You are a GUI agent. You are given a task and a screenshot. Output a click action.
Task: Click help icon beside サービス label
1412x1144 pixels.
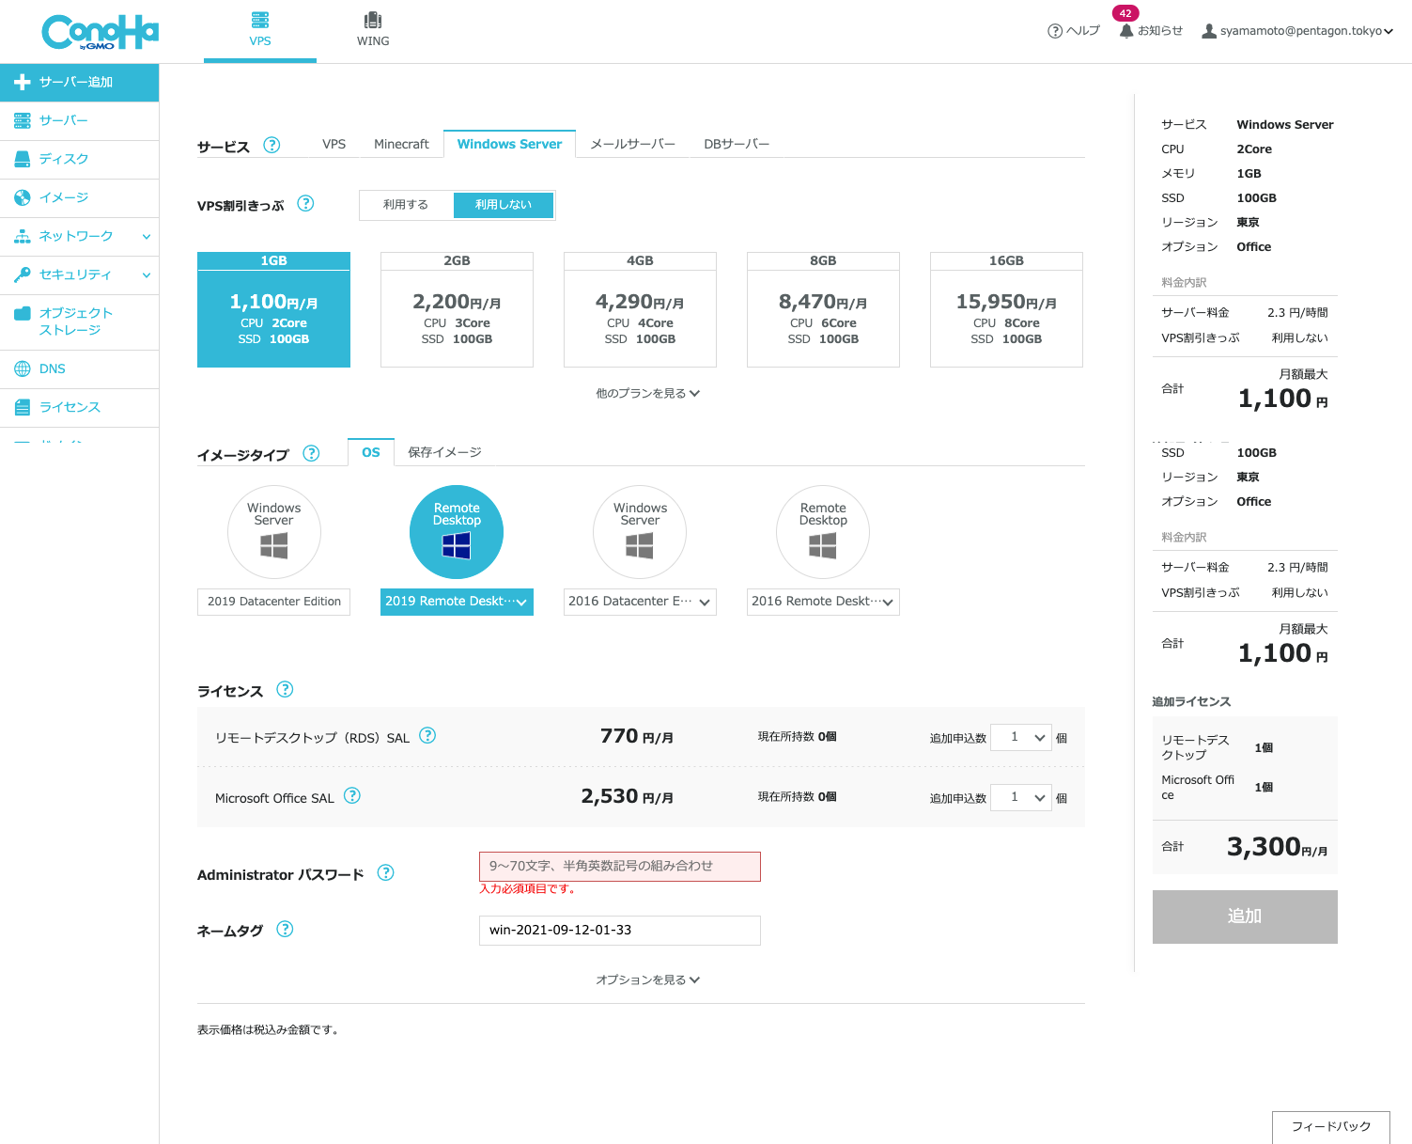(272, 145)
